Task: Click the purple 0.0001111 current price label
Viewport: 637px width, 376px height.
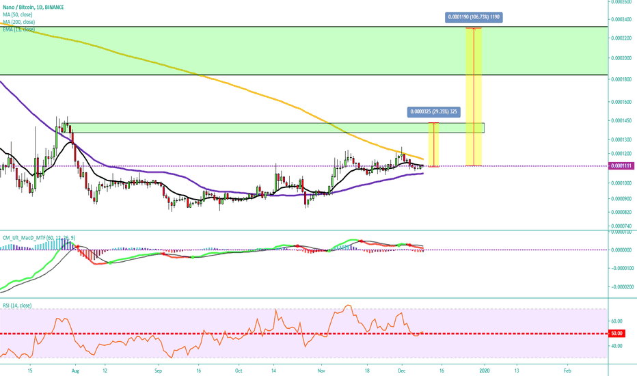Action: (x=621, y=166)
